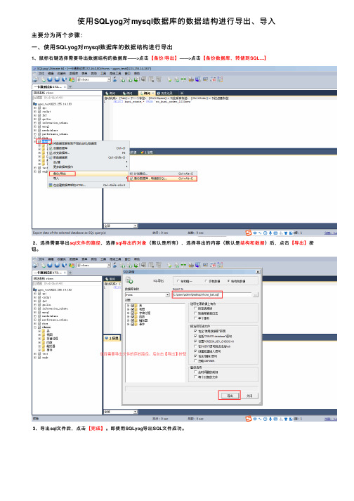Select the guilin database in lower tree
The image size is (354, 501).
coord(46,305)
